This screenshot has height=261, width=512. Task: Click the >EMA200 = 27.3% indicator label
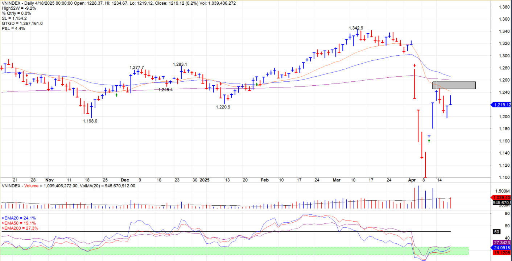tap(20, 228)
